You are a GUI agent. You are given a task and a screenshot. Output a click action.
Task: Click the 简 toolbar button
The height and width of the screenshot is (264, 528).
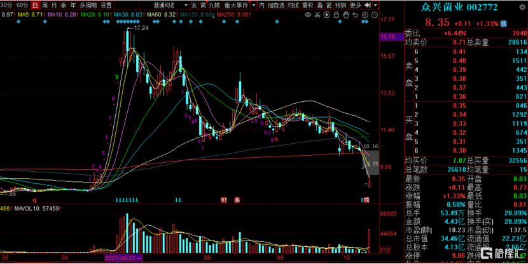coord(203,5)
